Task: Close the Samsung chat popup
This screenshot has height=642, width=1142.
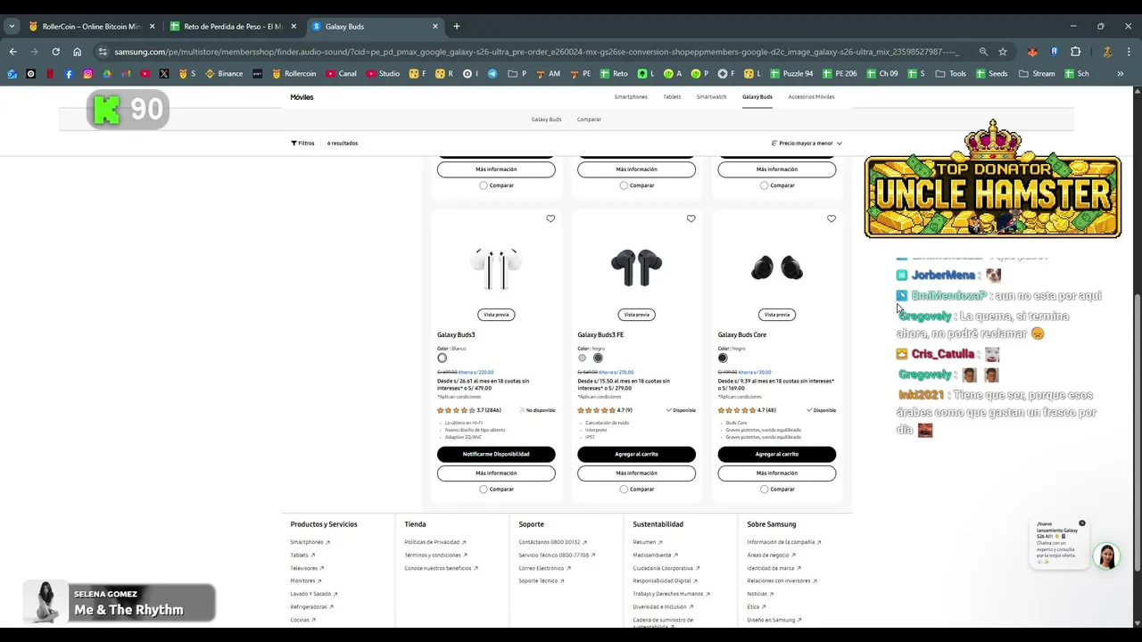Action: [1082, 523]
